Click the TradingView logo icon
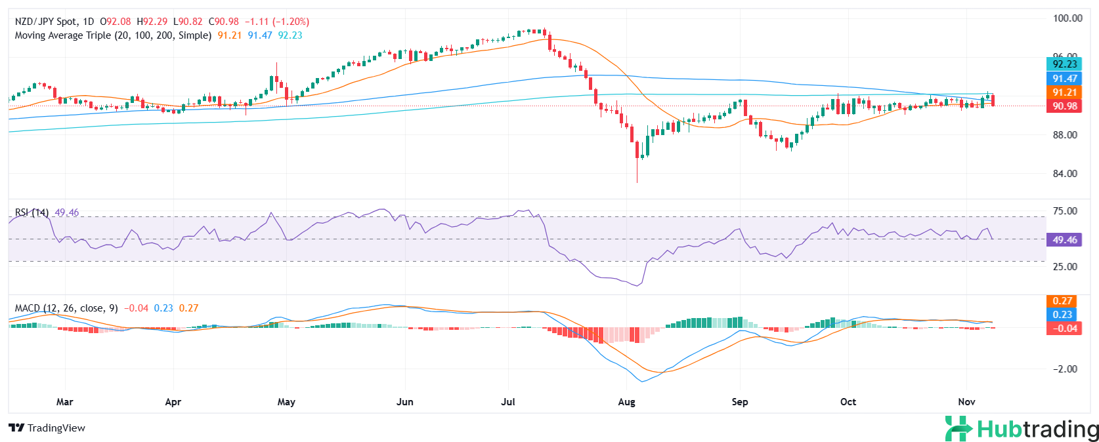The image size is (1099, 442). [16, 428]
